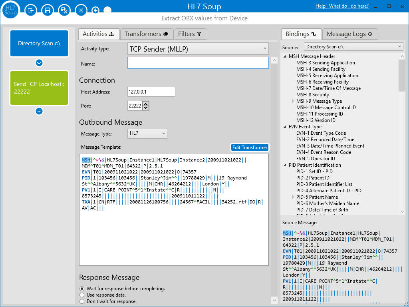
Task: Click the Edit Transformer button
Action: (250, 148)
